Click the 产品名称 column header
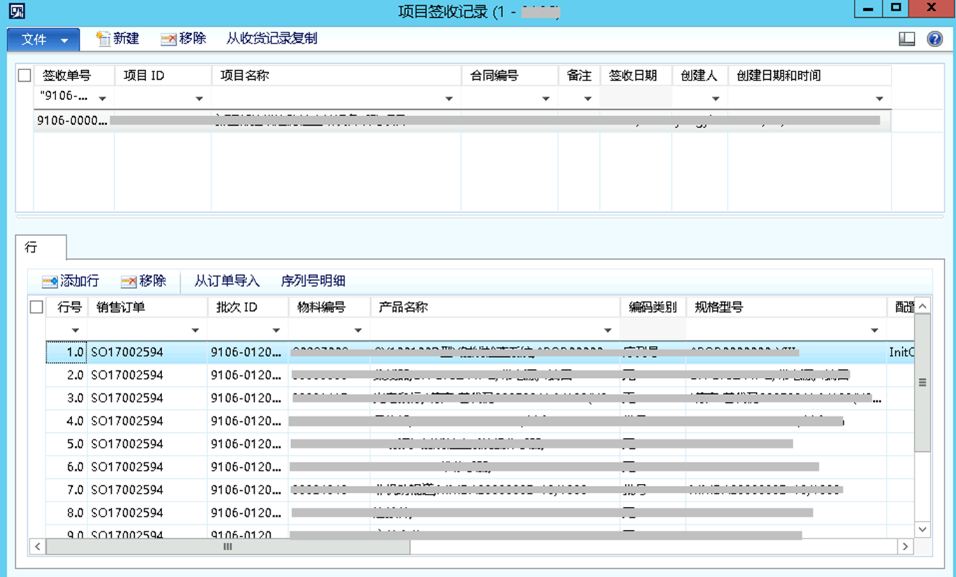956x577 pixels. [495, 308]
